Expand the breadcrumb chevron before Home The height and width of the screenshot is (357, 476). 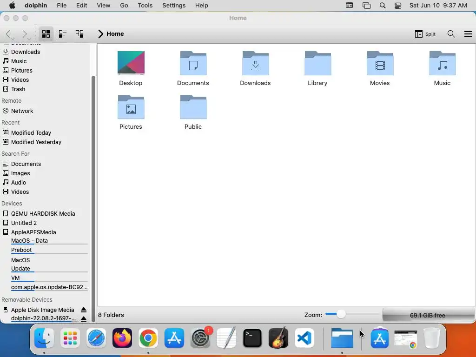point(101,33)
